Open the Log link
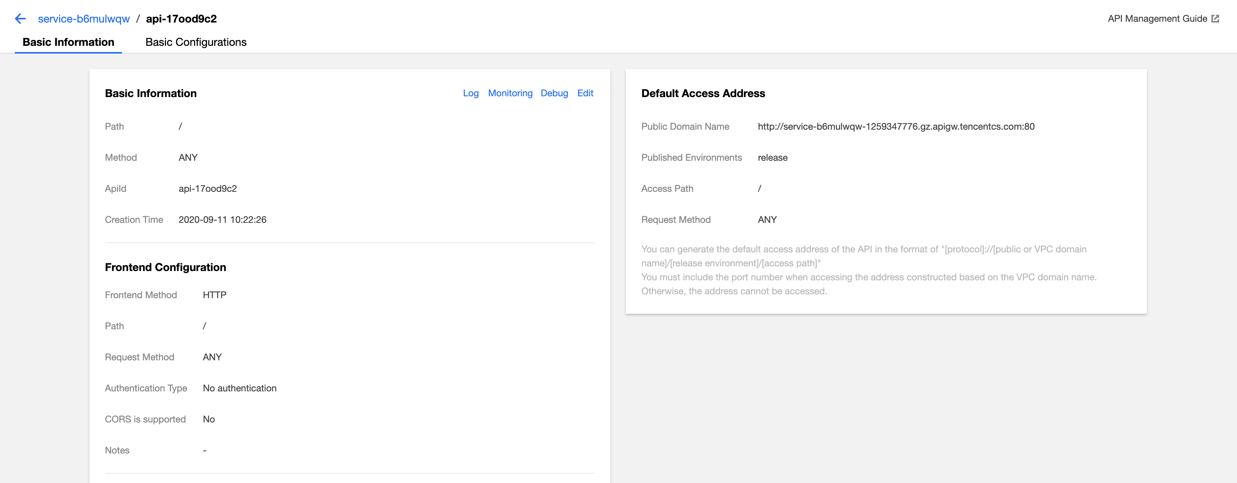 (x=470, y=93)
